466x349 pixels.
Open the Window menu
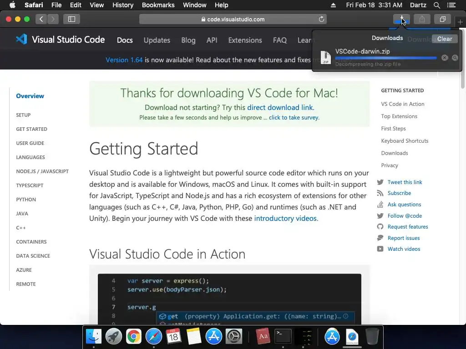tap(194, 5)
